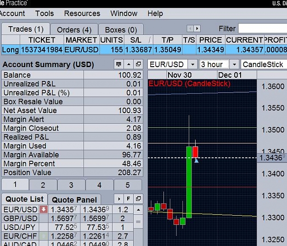Select the USD/JPY quote row
The width and height of the screenshot is (287, 246).
(x=68, y=227)
